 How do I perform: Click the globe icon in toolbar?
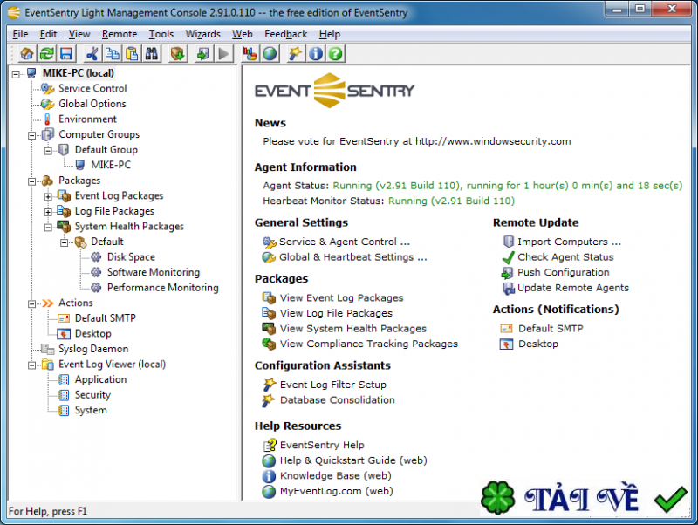[x=270, y=54]
